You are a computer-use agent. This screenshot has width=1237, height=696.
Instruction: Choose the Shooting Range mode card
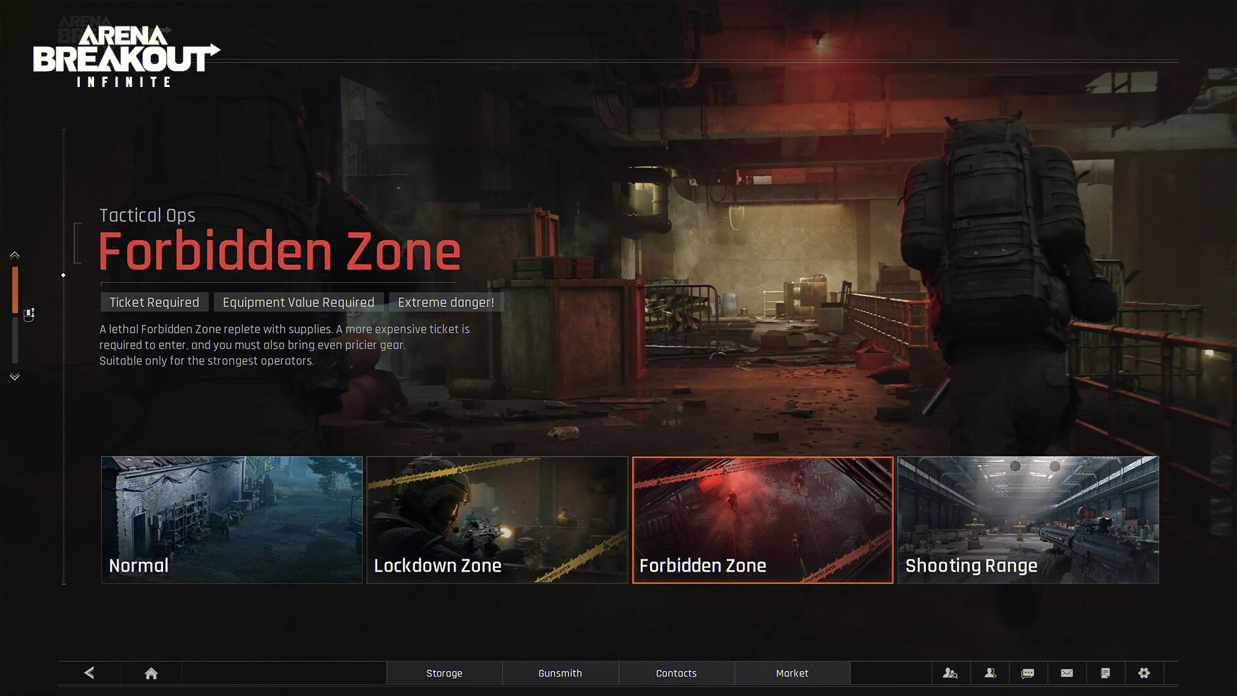tap(1028, 519)
